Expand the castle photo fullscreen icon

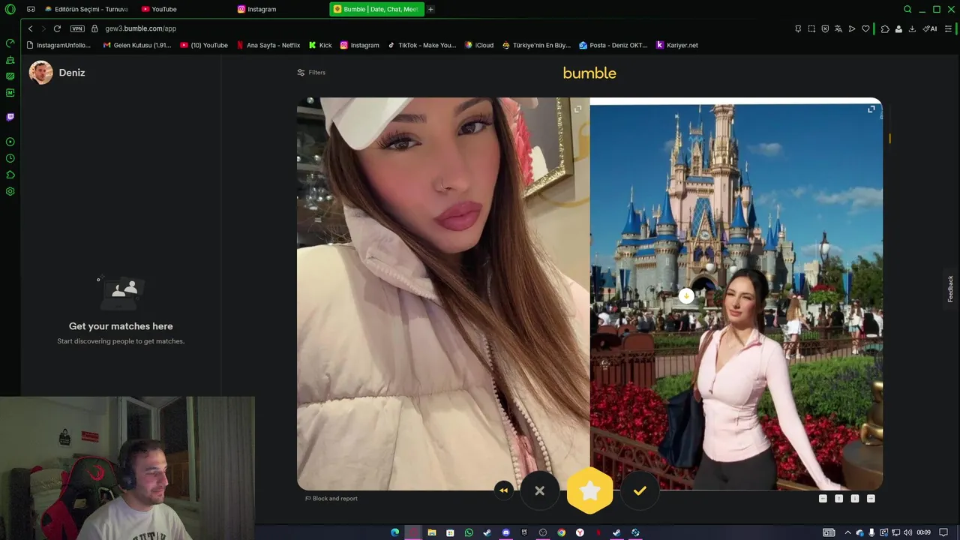[871, 109]
